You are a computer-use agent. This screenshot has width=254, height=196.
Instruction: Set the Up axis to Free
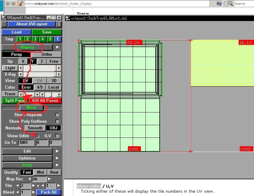[54, 62]
